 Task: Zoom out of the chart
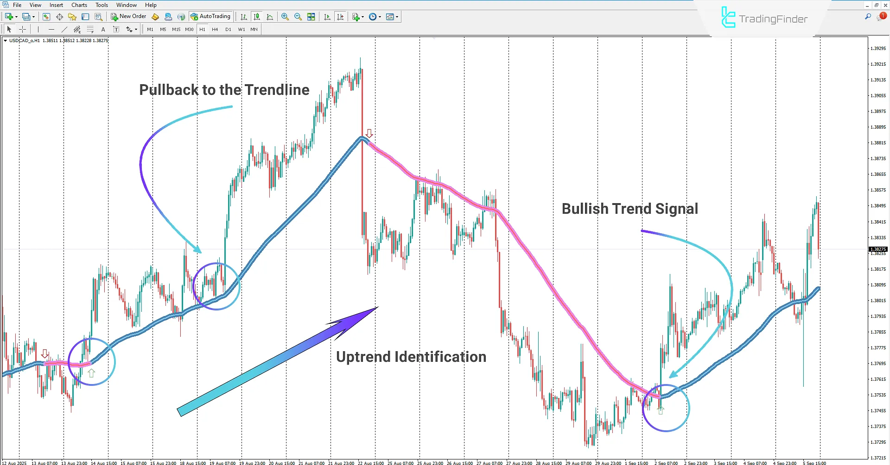coord(298,17)
